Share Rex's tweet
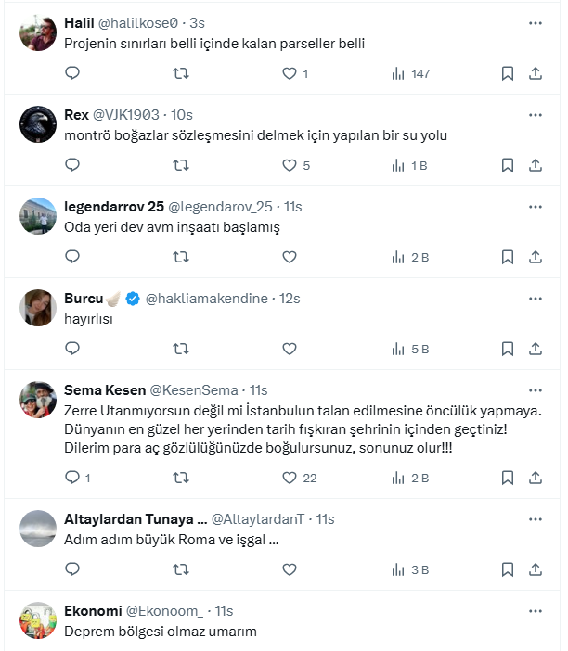568x651 pixels. pyautogui.click(x=536, y=165)
